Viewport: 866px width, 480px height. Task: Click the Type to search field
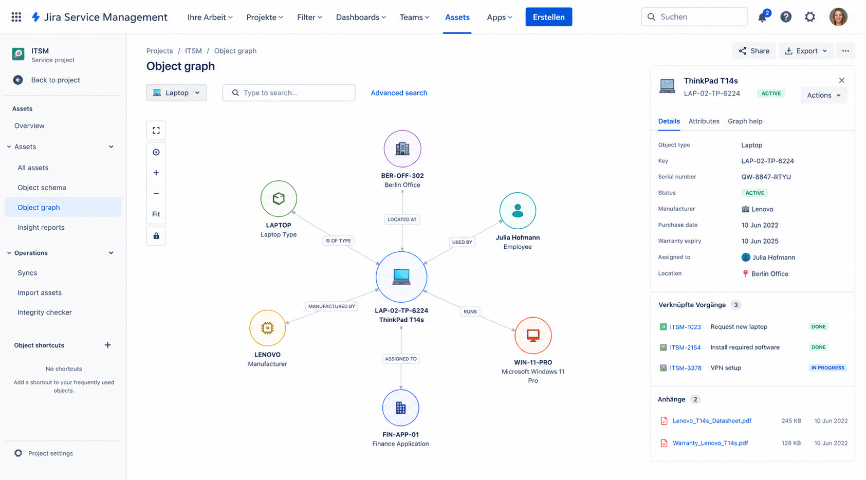point(289,93)
